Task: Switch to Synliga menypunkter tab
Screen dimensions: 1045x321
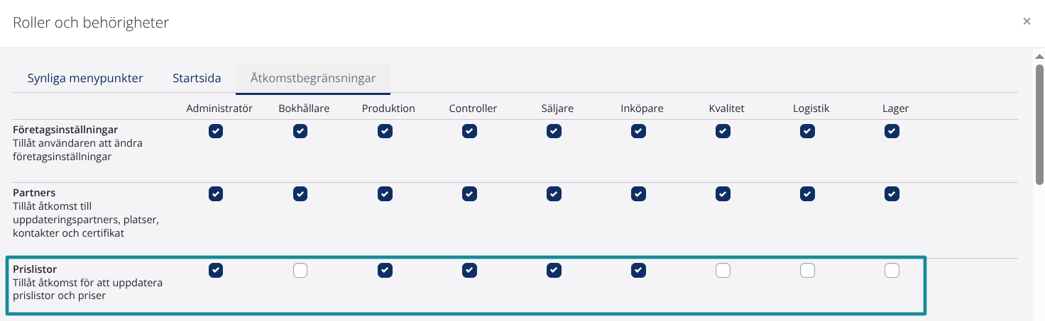Action: (85, 78)
